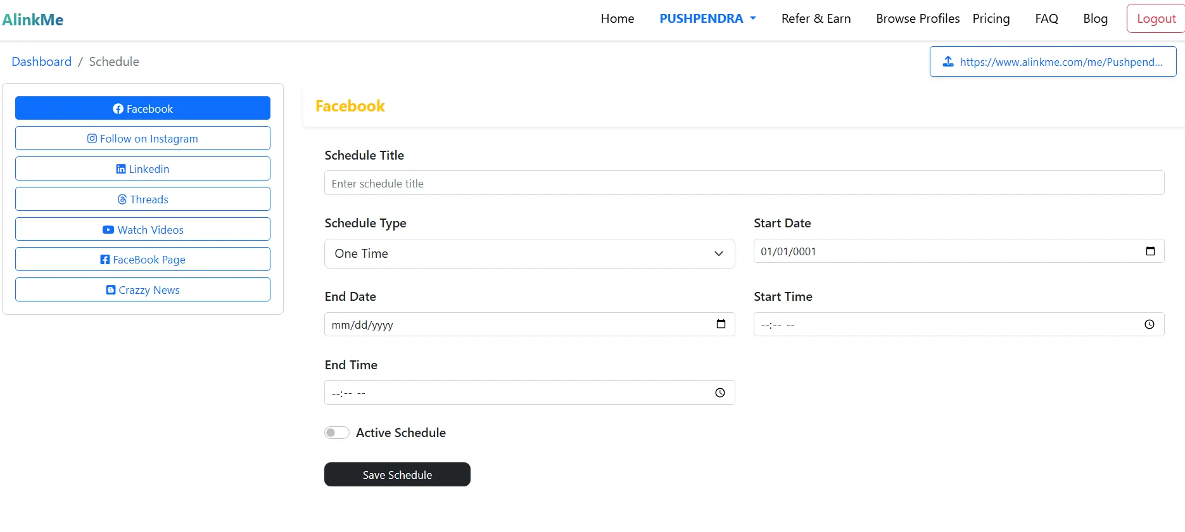The image size is (1185, 532).
Task: Click the End Time input field
Action: (529, 393)
